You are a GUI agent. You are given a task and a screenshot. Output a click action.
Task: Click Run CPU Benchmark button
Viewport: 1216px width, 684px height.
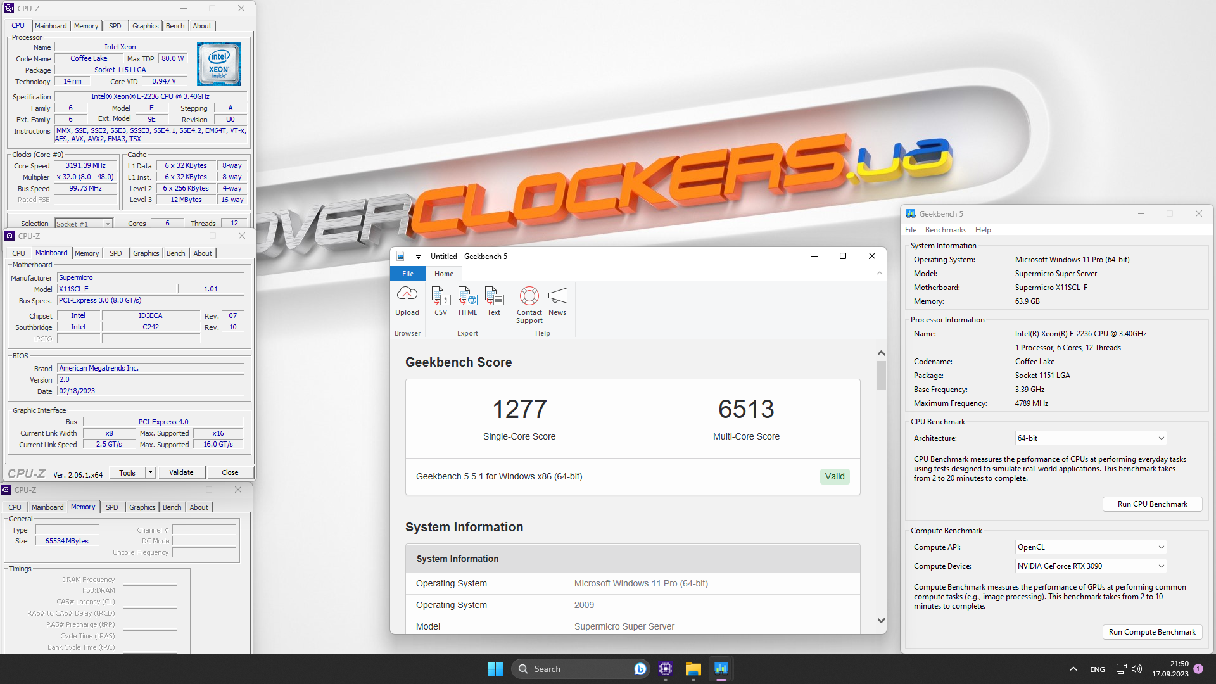[1152, 504]
